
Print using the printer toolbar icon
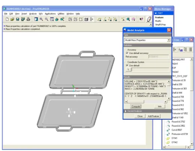28,19
